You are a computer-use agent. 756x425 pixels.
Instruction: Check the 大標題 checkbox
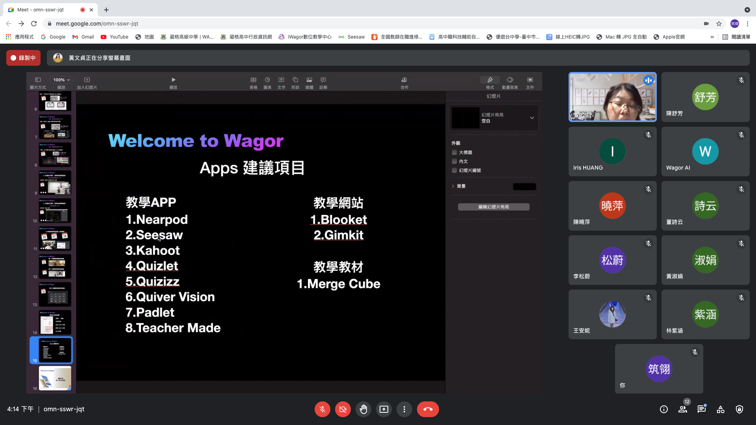coord(454,152)
